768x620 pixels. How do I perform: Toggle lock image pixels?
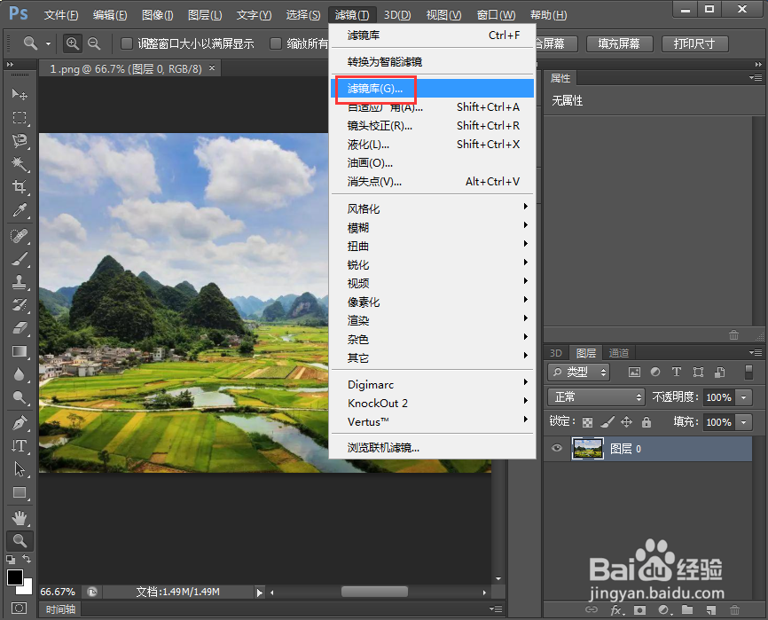tap(607, 421)
